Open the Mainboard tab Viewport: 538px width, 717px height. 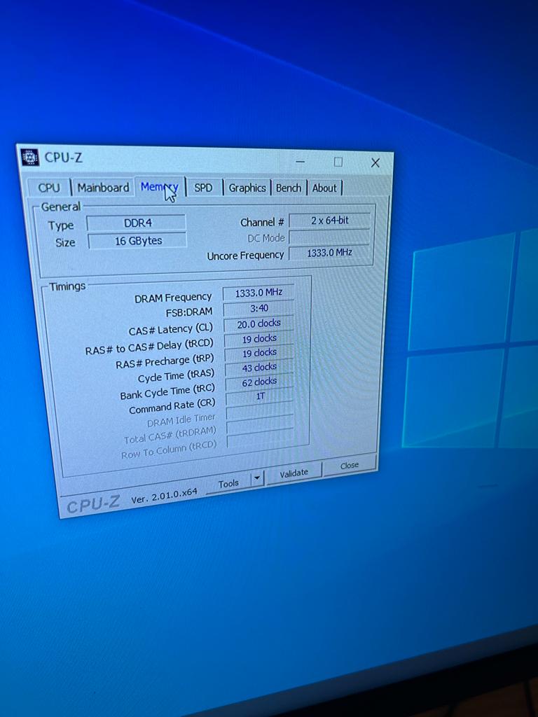tap(103, 188)
